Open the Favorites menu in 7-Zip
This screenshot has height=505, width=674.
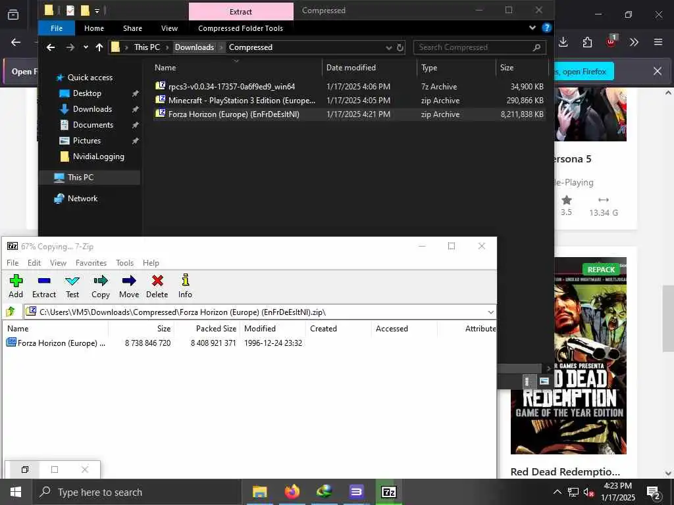(91, 263)
